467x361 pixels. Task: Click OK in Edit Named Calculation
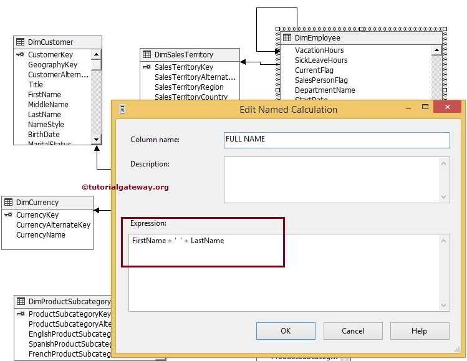click(x=286, y=331)
